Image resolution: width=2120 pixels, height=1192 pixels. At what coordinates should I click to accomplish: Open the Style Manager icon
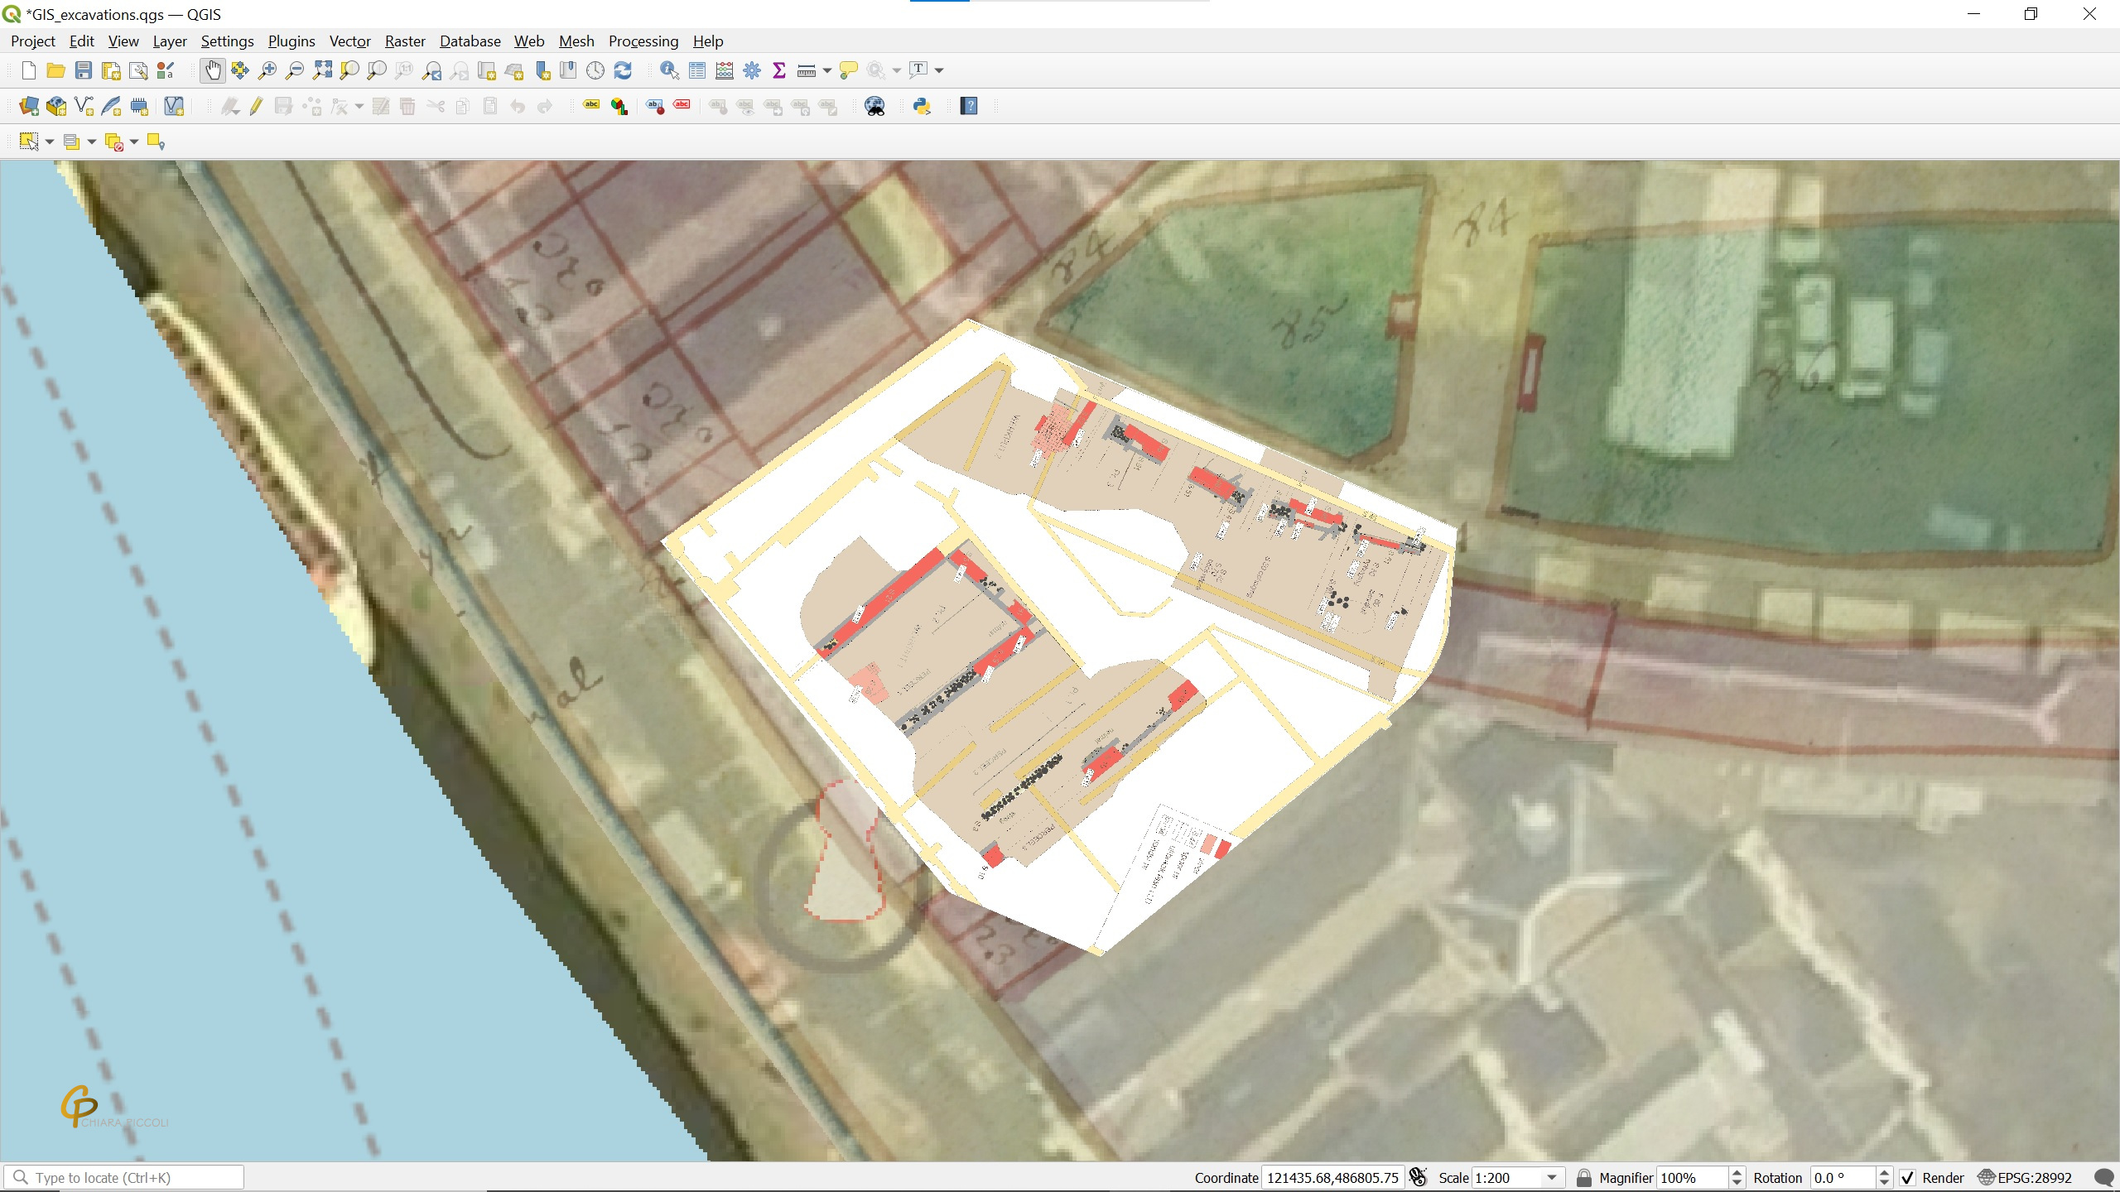165,70
